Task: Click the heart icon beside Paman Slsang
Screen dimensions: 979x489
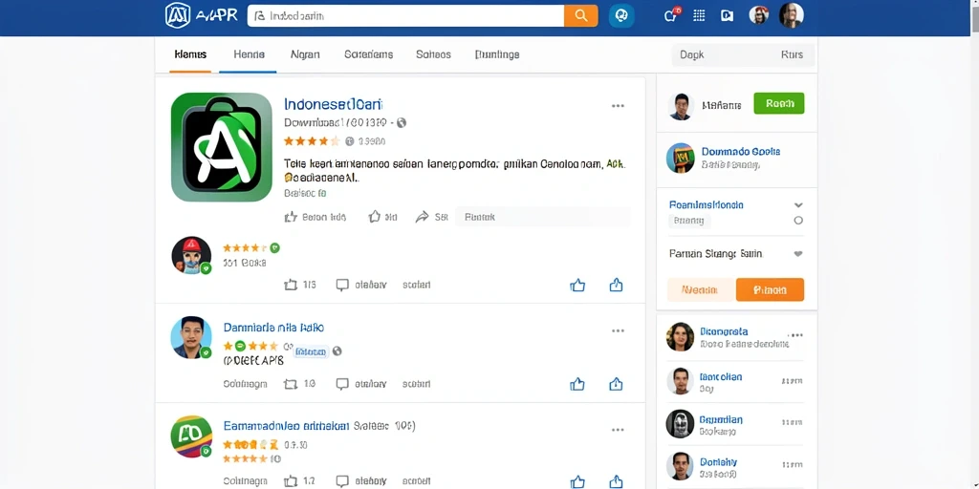Action: tap(798, 254)
